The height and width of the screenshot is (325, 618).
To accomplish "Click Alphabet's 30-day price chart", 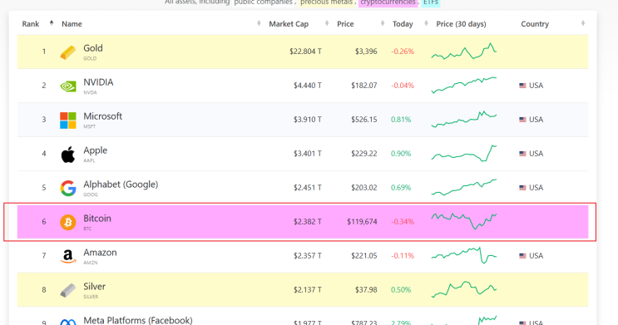I will coord(464,188).
